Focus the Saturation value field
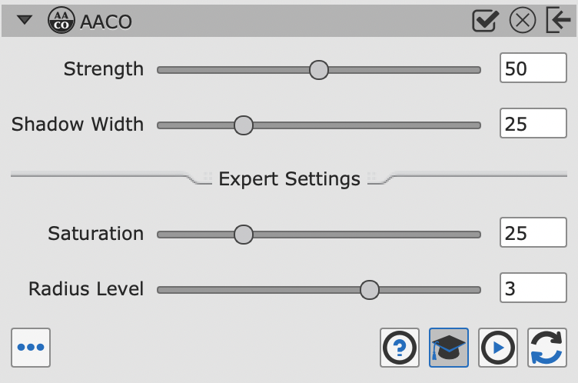Viewport: 578px width, 383px height. tap(533, 232)
